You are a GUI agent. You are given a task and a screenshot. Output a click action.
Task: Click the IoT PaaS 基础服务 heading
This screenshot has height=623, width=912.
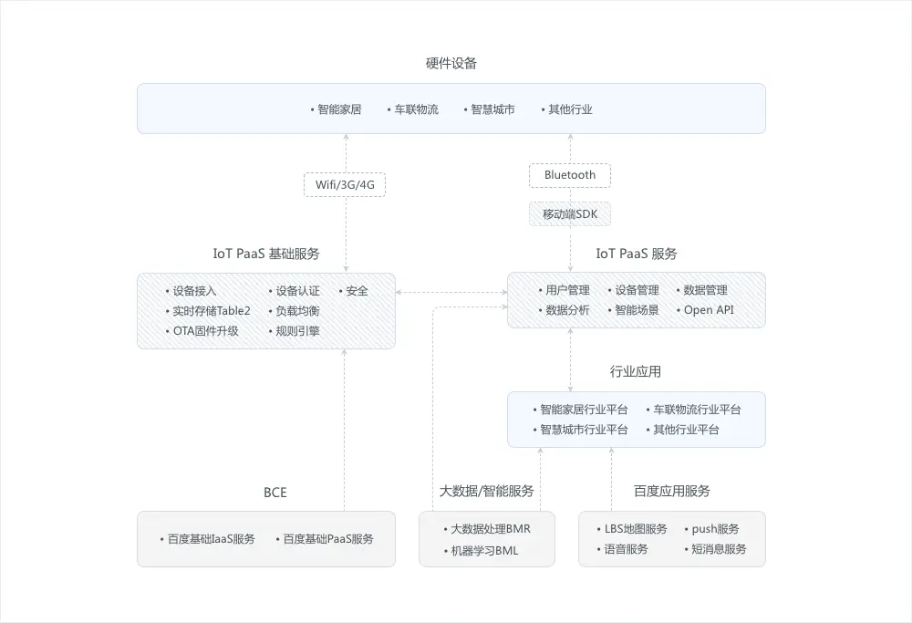pyautogui.click(x=265, y=254)
